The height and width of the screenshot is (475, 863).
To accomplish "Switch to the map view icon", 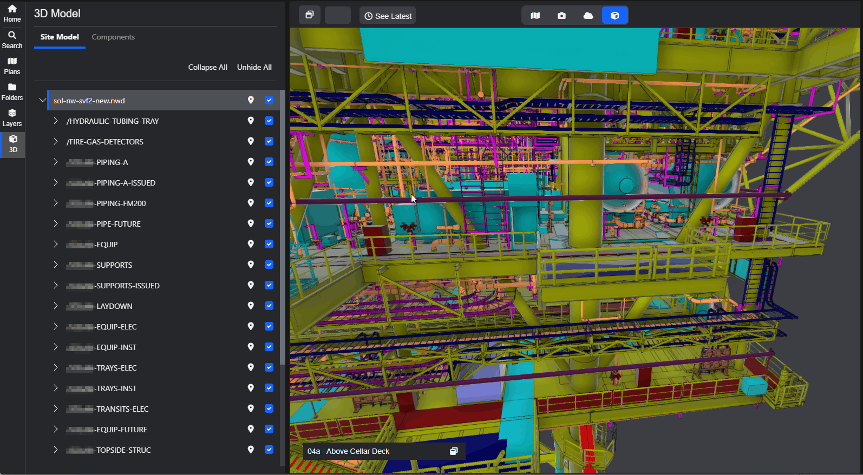I will pyautogui.click(x=535, y=16).
